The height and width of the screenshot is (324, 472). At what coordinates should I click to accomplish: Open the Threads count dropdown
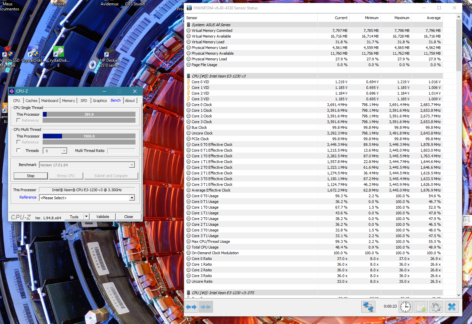(64, 151)
